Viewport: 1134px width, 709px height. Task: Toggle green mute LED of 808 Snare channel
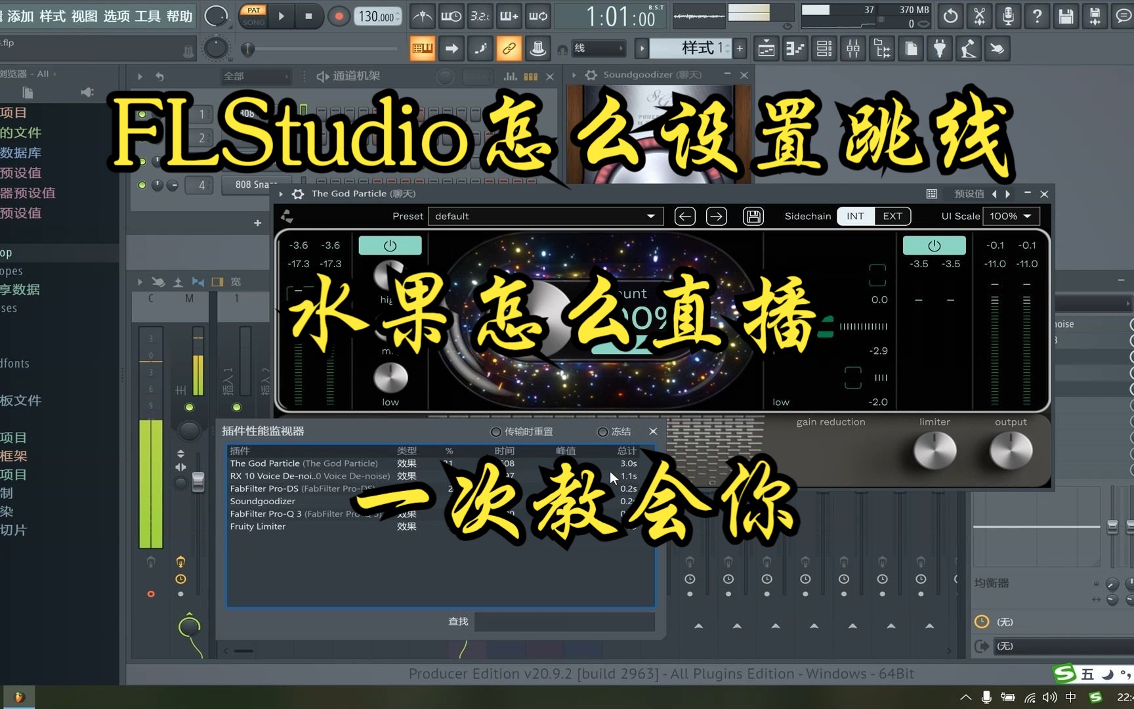point(142,185)
